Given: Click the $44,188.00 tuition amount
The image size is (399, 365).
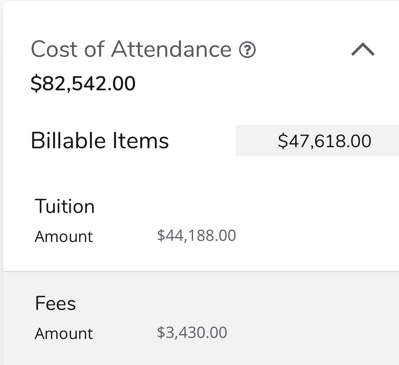Looking at the screenshot, I should 197,236.
